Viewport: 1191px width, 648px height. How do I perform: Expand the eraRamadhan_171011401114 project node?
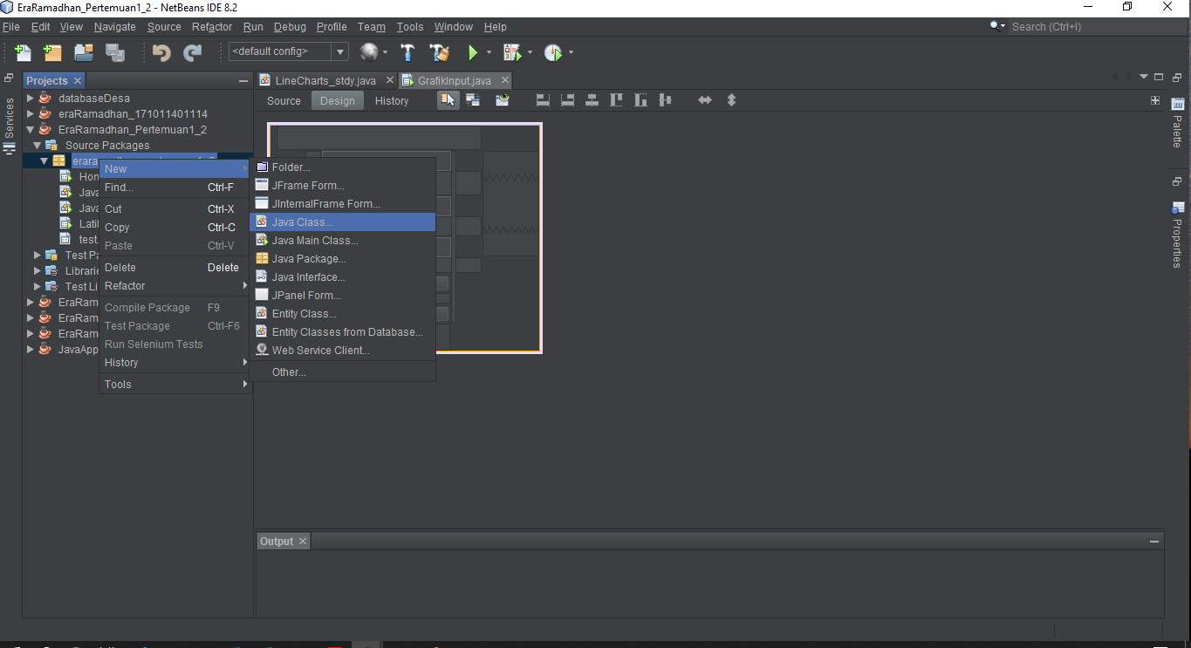31,113
